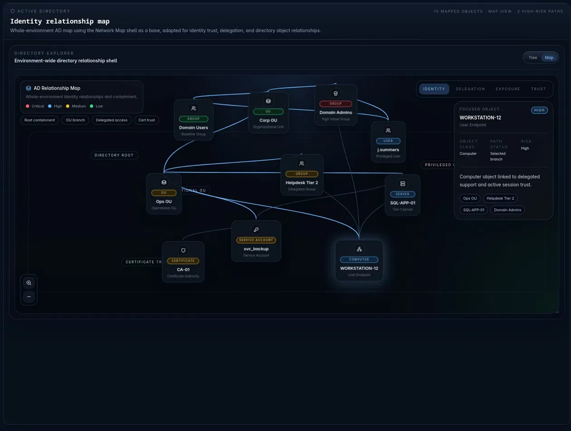Click the DIRECTORY ROOT region label
This screenshot has width=571, height=431.
pyautogui.click(x=114, y=155)
